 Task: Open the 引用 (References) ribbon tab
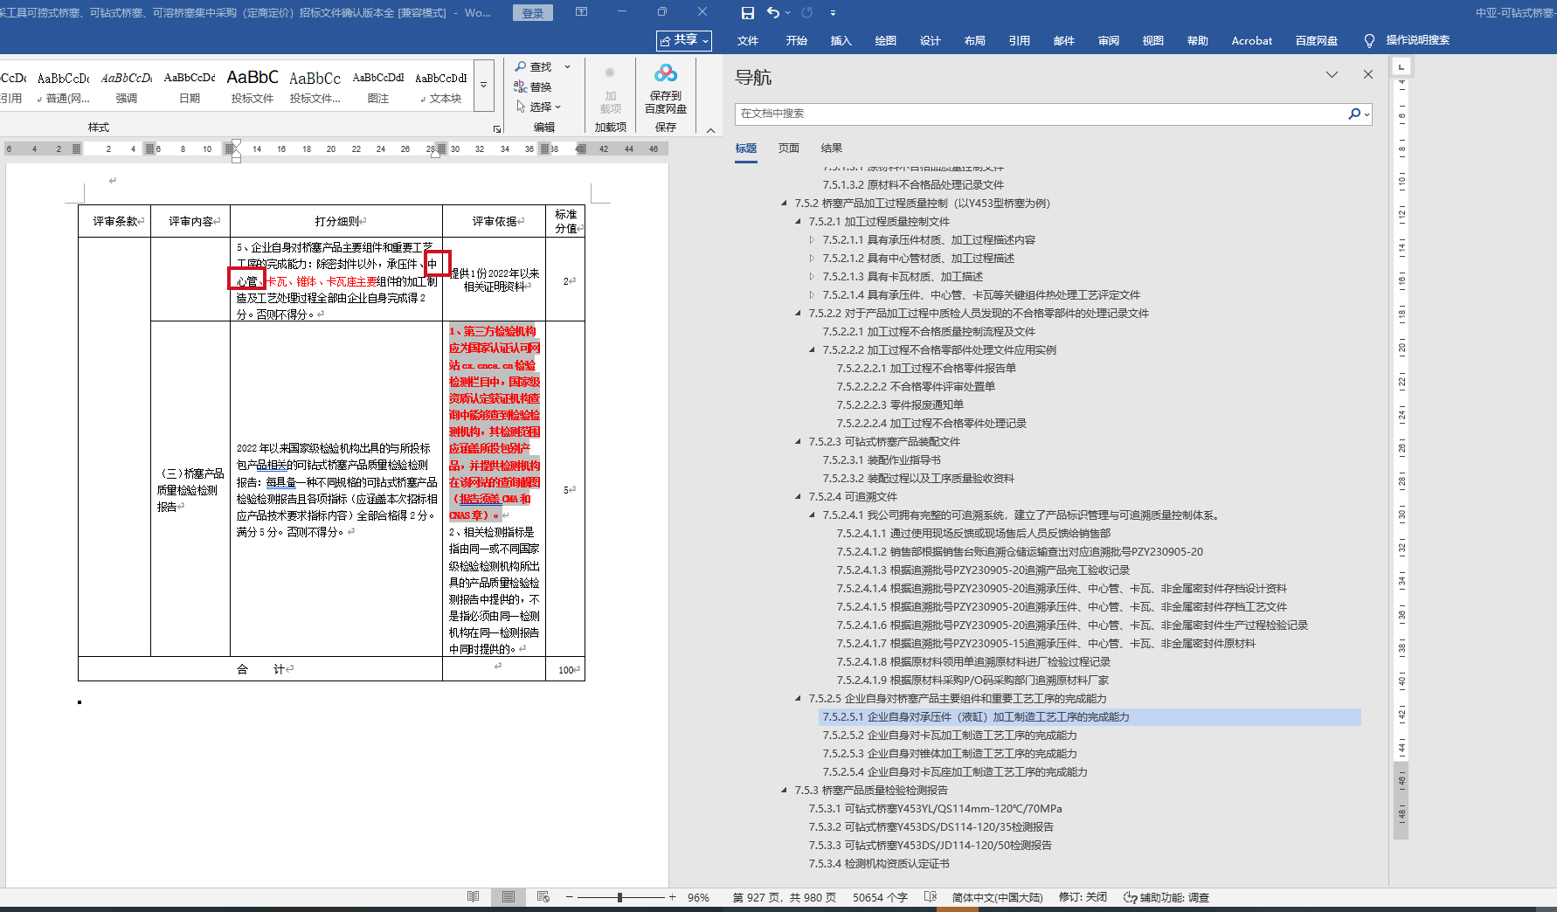1019,40
